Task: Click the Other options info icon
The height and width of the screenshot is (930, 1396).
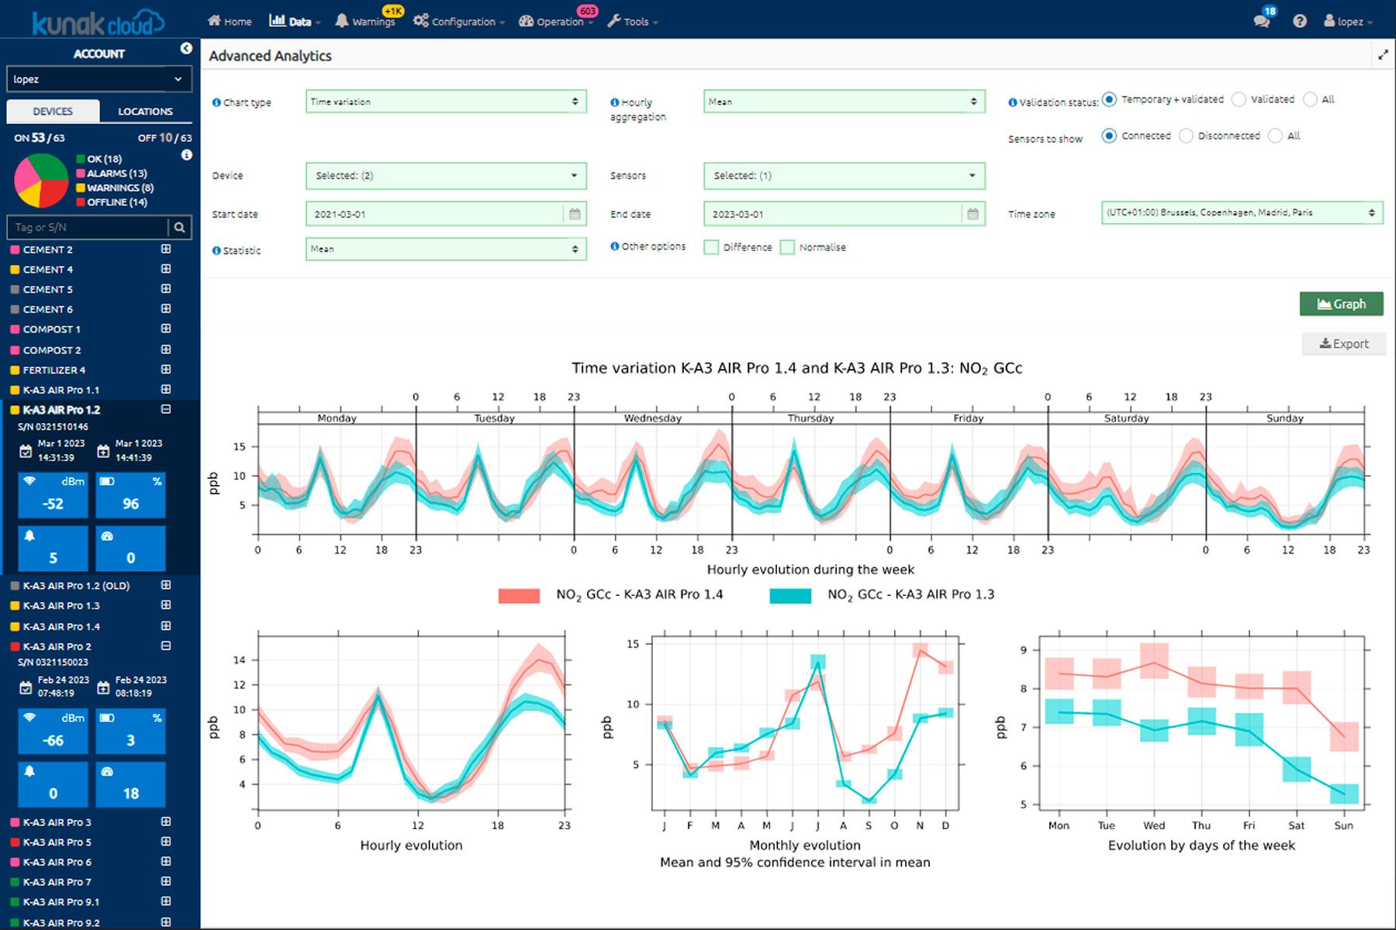Action: (614, 246)
